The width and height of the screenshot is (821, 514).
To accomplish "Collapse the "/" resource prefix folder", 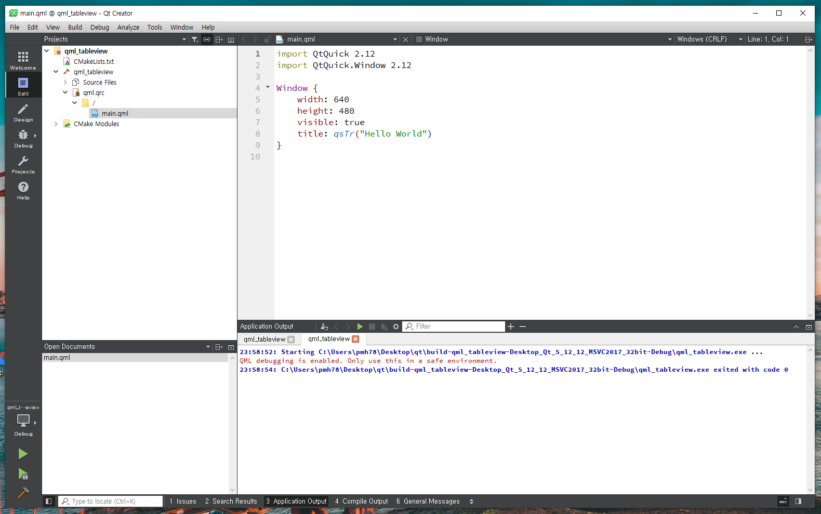I will (75, 103).
